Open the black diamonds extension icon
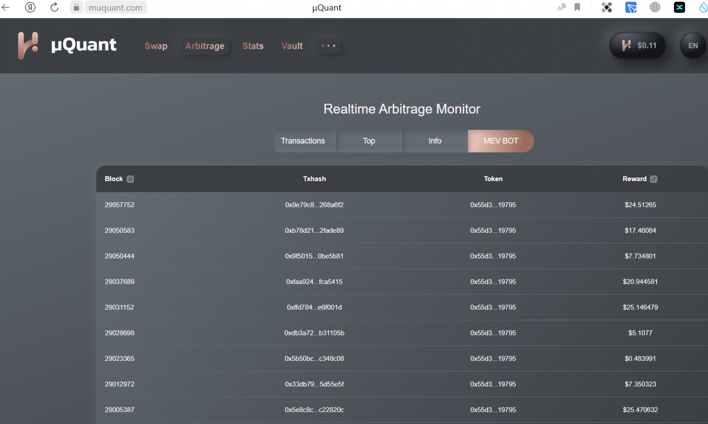The height and width of the screenshot is (424, 708). tap(607, 7)
